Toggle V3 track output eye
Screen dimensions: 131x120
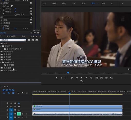19,103
